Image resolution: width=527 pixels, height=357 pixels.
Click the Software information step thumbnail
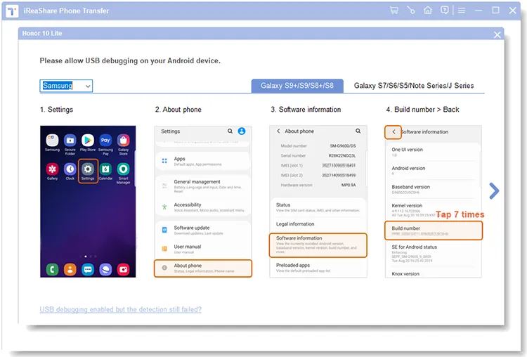318,202
